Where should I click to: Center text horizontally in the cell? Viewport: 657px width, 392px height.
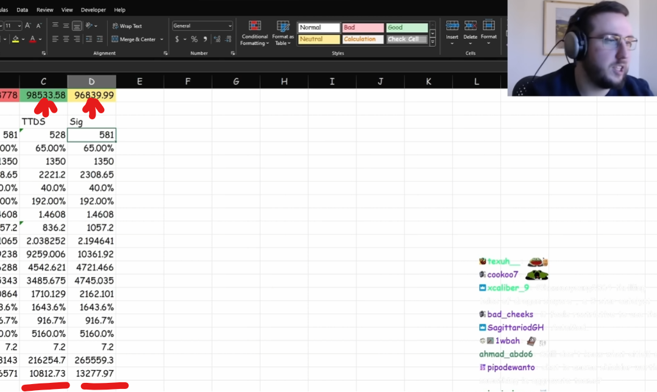66,39
